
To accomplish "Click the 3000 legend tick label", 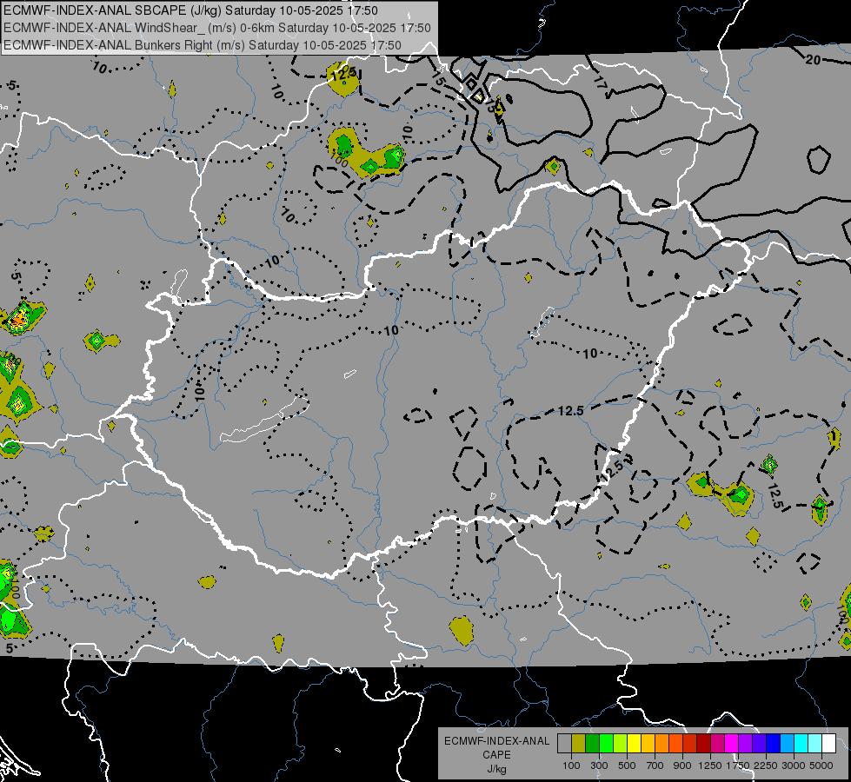I will tap(793, 765).
